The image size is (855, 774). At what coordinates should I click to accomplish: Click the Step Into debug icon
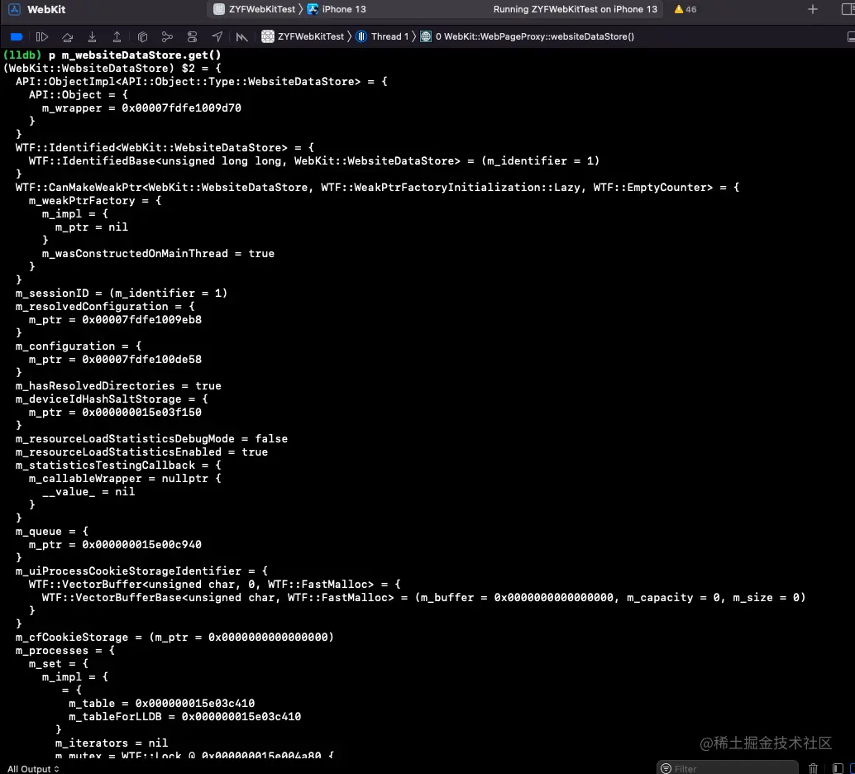pyautogui.click(x=92, y=36)
